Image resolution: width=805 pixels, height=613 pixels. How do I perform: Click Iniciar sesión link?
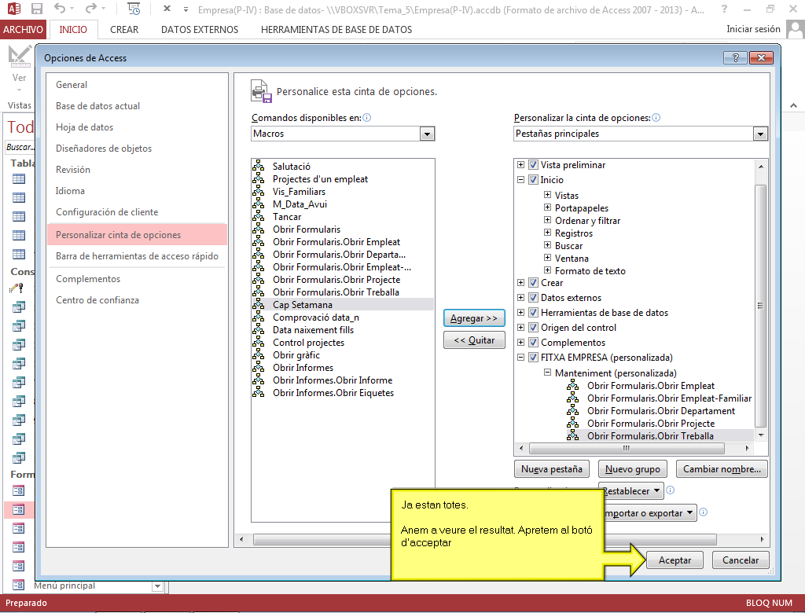(753, 29)
